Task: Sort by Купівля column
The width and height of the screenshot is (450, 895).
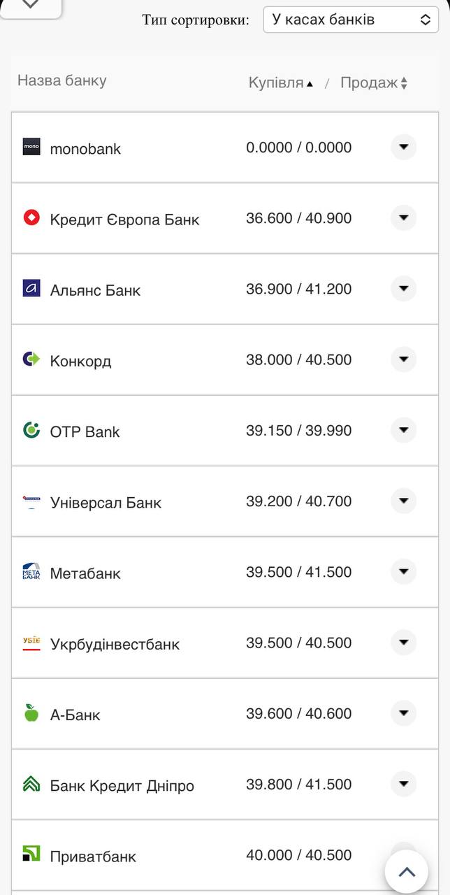Action: (x=281, y=83)
